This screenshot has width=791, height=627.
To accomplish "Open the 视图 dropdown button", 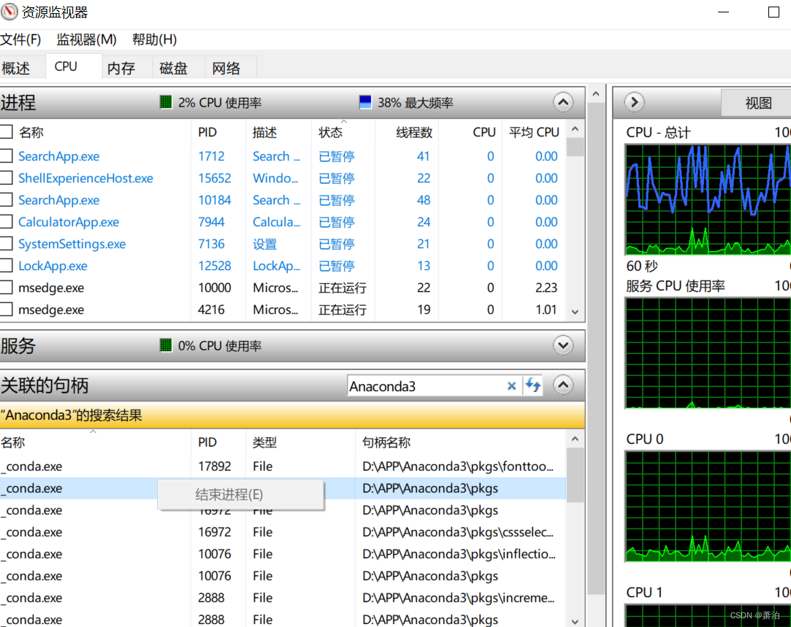I will pos(757,103).
